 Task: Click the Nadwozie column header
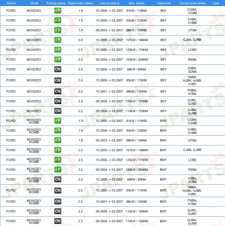point(164,3)
